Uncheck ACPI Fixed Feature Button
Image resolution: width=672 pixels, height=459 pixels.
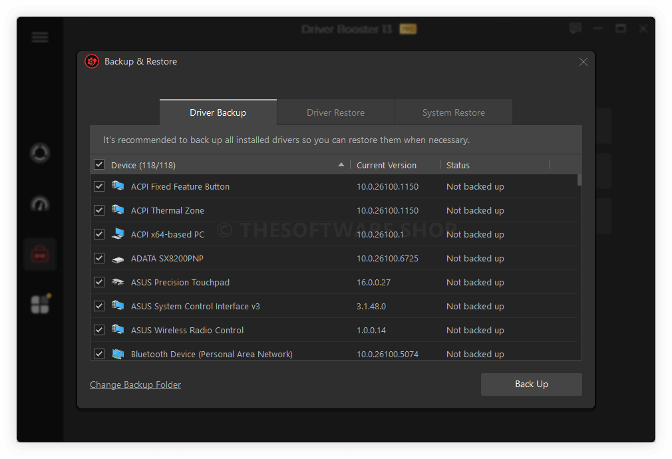click(99, 187)
